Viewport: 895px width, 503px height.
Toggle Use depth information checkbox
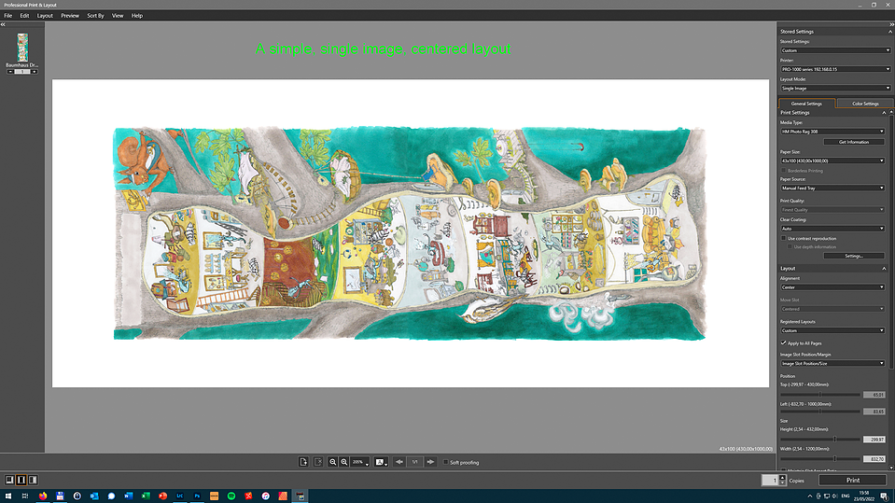[x=790, y=246]
